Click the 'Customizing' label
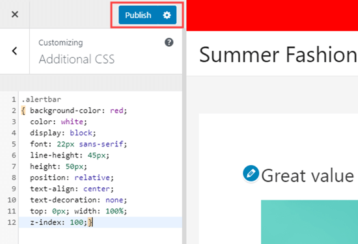Viewport: 358px width, 244px height. (x=61, y=43)
